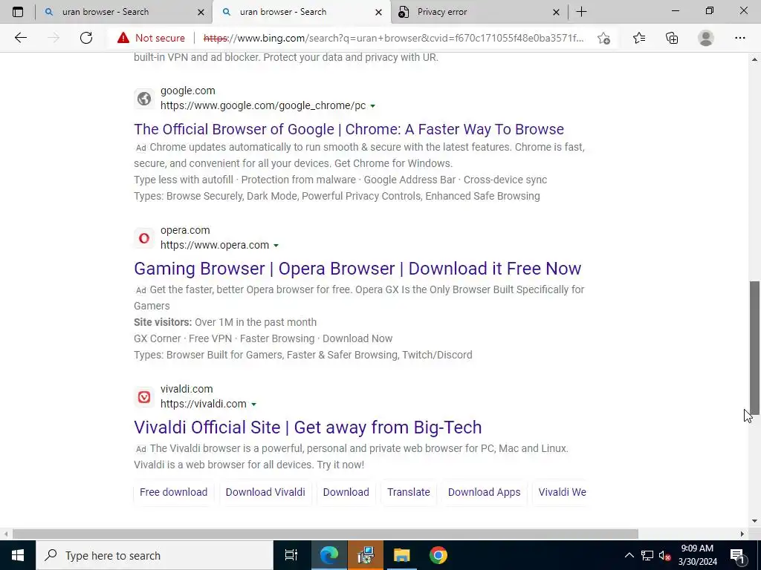Open the Windows Start menu

coord(18,555)
